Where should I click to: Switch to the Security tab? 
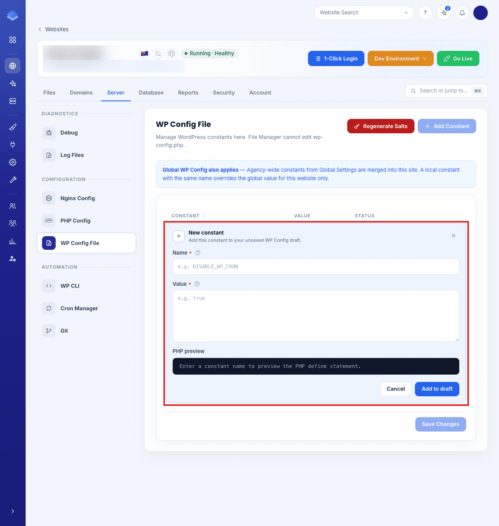pos(224,92)
